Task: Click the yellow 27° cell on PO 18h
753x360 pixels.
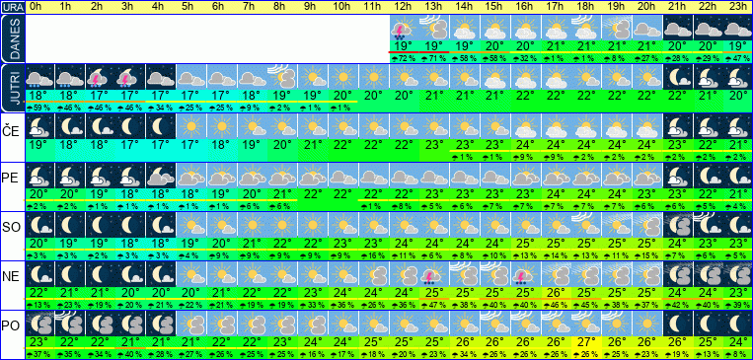Action: tap(585, 342)
